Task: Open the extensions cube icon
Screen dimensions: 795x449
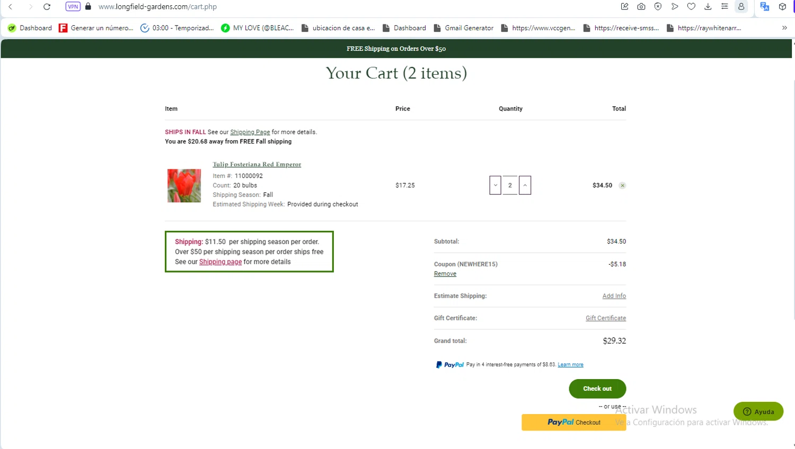Action: point(782,7)
